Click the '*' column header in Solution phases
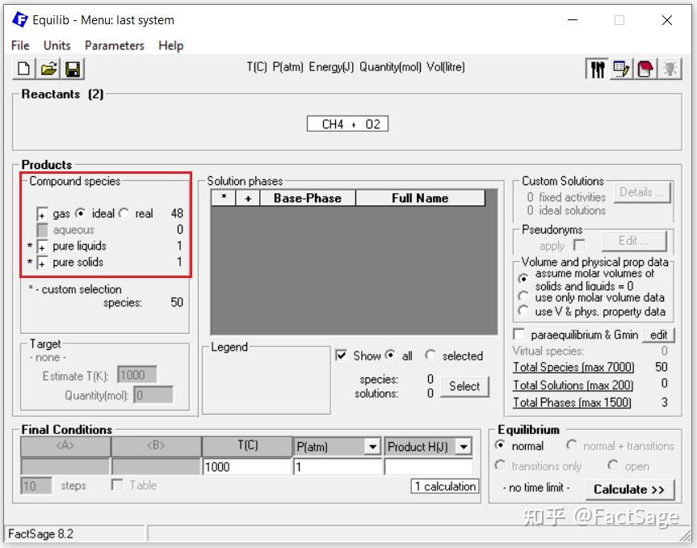 (224, 198)
